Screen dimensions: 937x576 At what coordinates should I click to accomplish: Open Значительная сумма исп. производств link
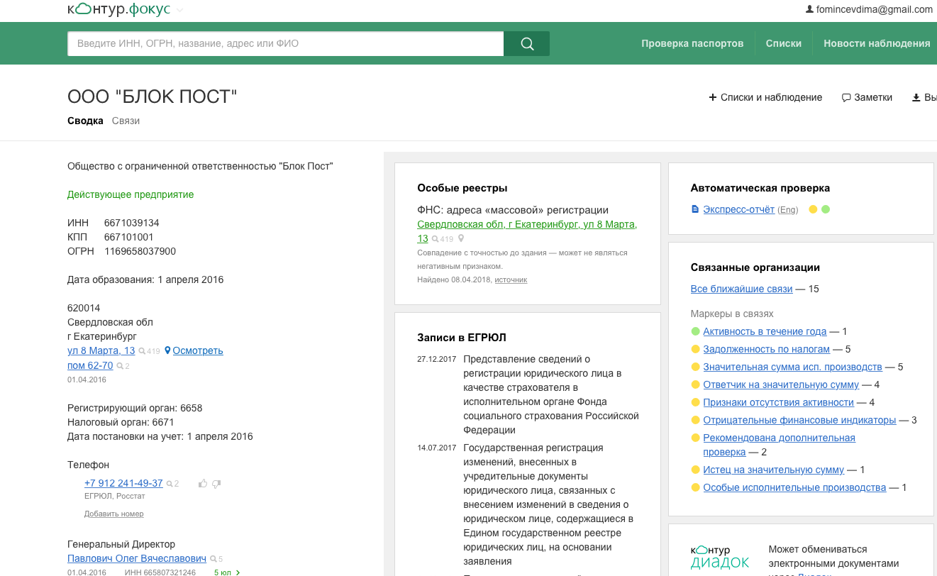[x=792, y=367]
